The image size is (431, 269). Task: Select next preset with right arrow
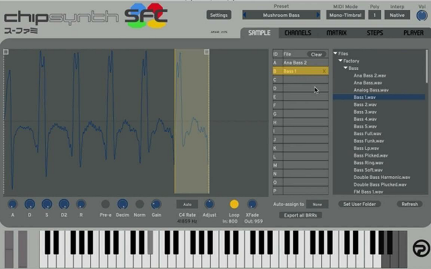[318, 15]
